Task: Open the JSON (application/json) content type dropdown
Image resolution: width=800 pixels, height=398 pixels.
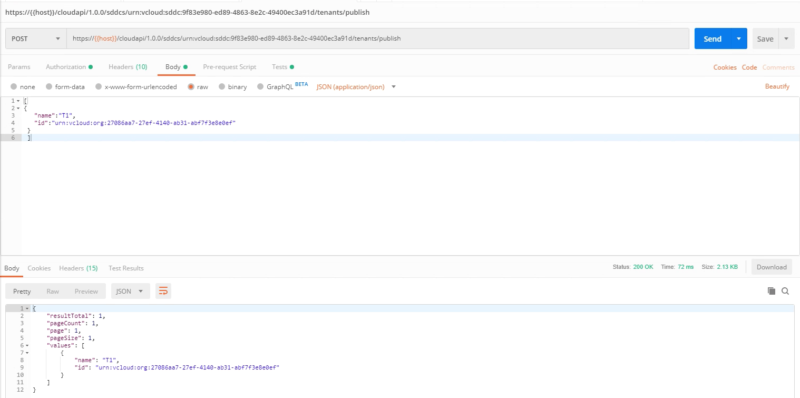Action: (x=356, y=87)
